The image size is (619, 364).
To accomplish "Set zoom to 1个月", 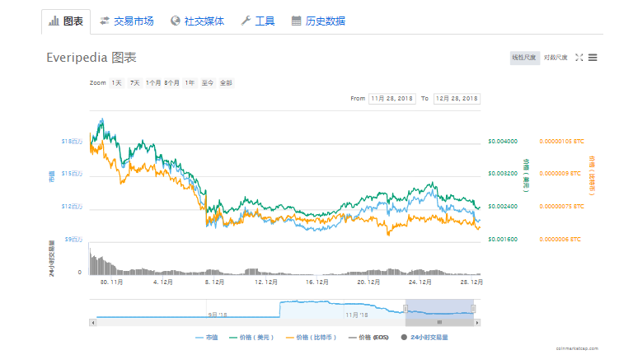I will (x=153, y=83).
